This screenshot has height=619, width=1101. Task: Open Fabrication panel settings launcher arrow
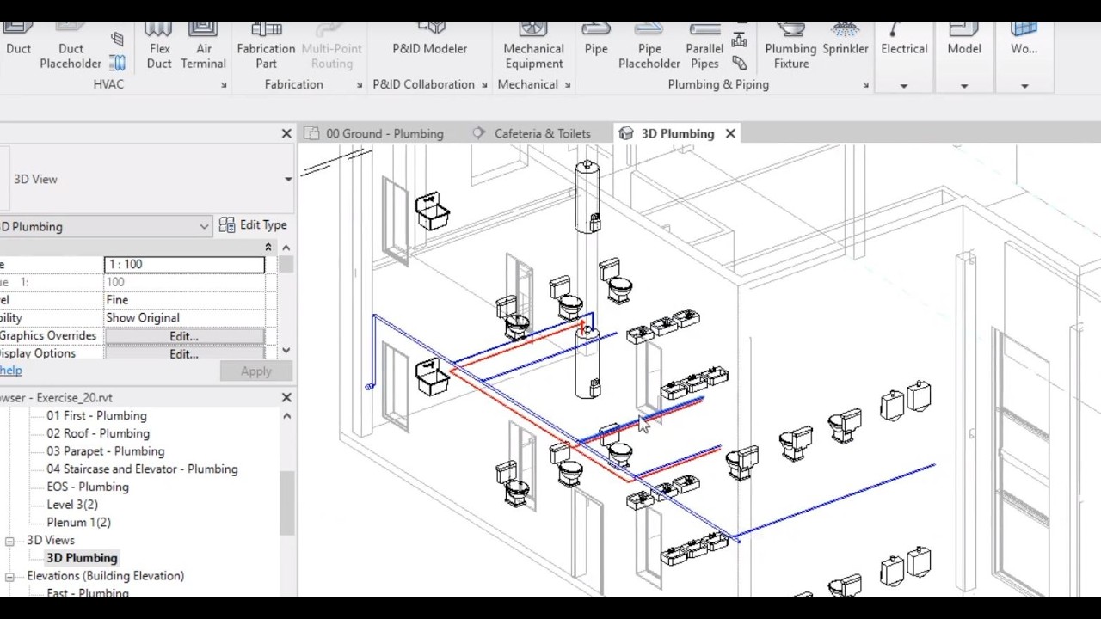pos(360,85)
